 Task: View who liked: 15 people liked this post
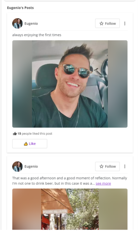(35, 134)
